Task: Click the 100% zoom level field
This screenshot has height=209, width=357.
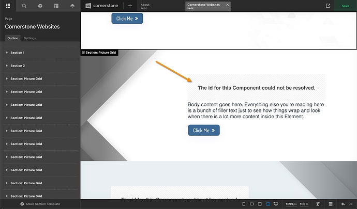Action: (x=304, y=204)
